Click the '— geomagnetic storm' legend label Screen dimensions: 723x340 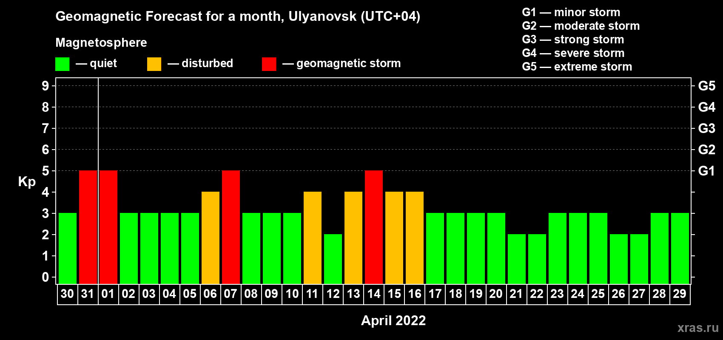coord(342,64)
